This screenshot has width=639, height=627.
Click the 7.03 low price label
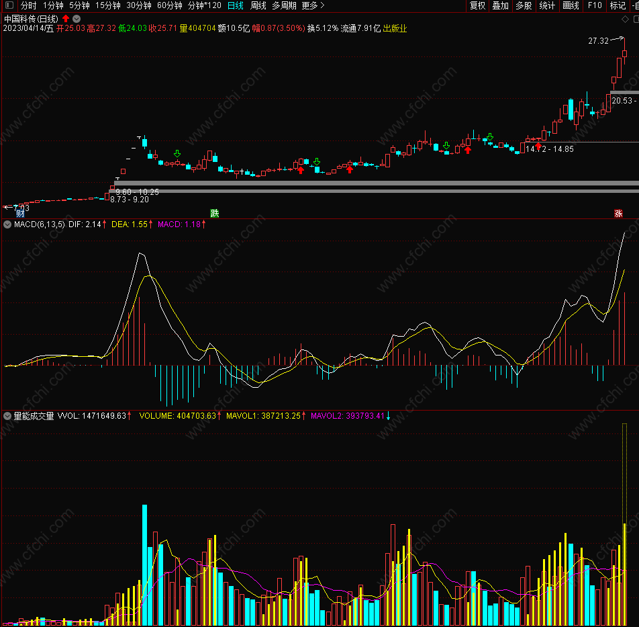click(x=21, y=208)
